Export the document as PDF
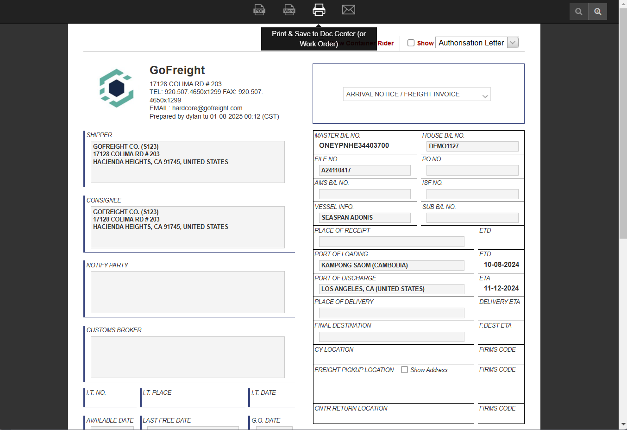The image size is (627, 430). tap(259, 10)
